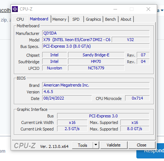
Task: Switch to the CPU tab
Action: click(20, 19)
